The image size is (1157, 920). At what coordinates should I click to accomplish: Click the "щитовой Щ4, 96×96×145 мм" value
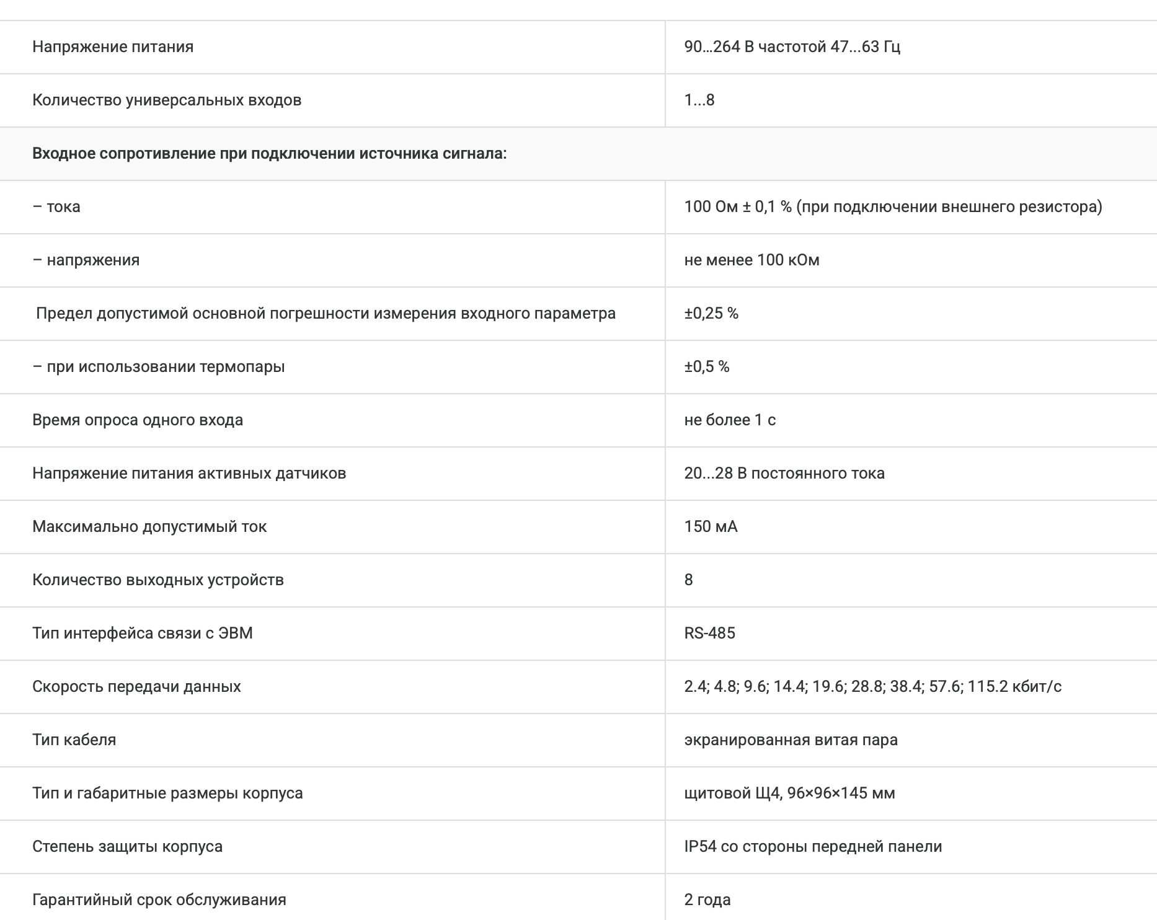(789, 794)
